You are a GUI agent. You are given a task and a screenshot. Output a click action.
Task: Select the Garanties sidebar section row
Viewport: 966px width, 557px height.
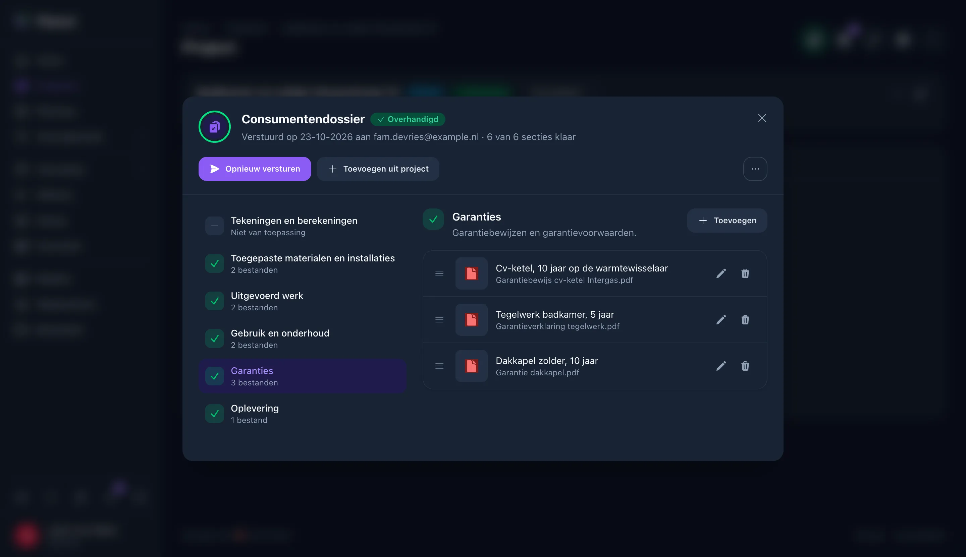(302, 376)
